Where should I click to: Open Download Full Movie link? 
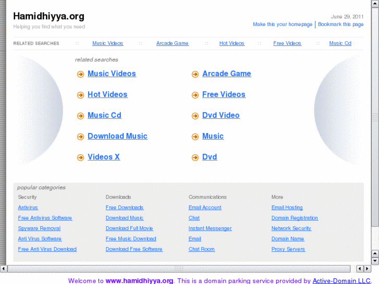tap(129, 228)
